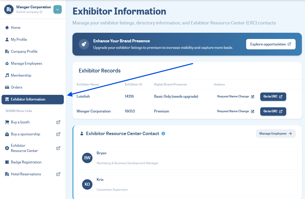Click the Exhibitor Name column header
Image resolution: width=305 pixels, height=199 pixels.
(88, 84)
